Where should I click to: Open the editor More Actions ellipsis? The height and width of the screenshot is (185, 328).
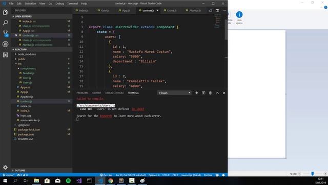[224, 10]
